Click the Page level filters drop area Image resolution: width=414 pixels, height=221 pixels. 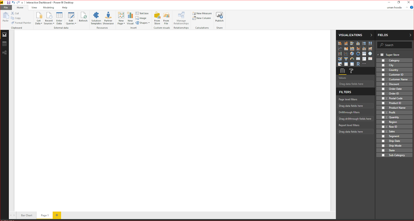356,106
